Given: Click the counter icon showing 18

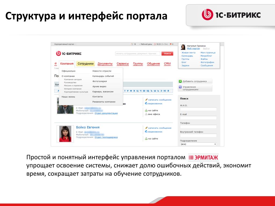Looking at the screenshot, I should [x=132, y=44].
